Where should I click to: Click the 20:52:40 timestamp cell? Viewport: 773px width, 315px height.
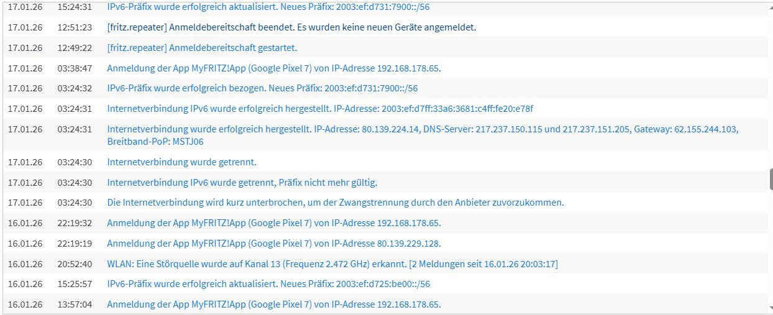click(75, 264)
